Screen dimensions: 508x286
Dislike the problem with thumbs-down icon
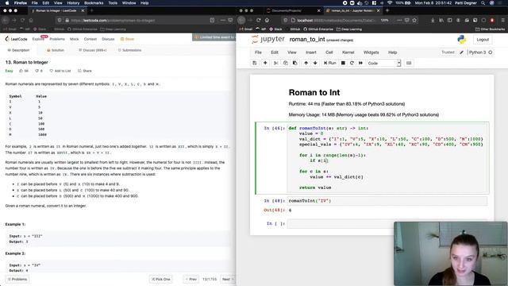pos(39,71)
